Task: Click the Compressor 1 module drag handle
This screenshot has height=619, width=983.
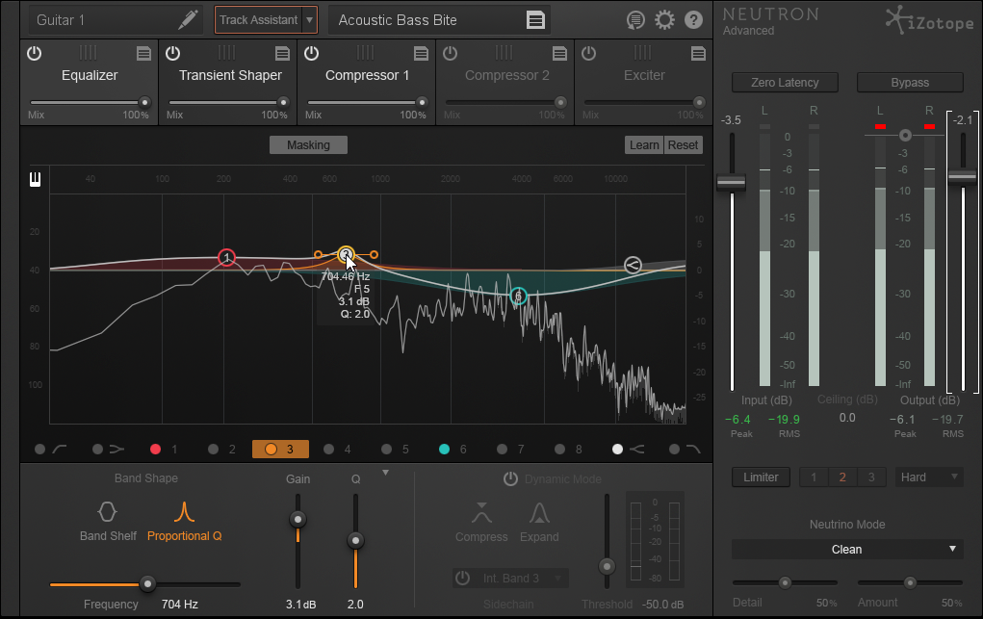Action: point(365,53)
